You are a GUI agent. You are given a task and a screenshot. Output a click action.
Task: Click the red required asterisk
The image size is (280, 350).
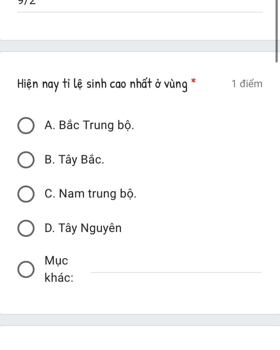[x=193, y=81]
